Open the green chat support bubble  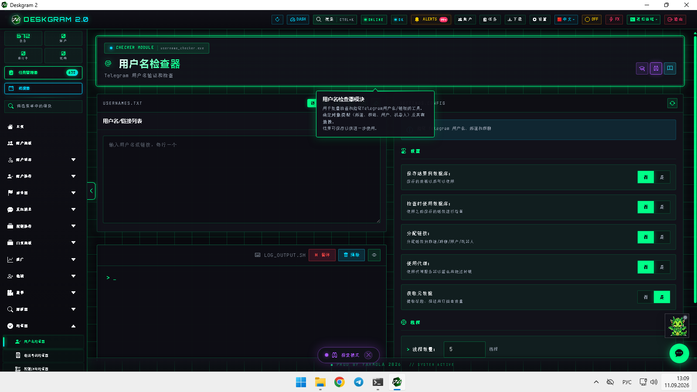(679, 353)
